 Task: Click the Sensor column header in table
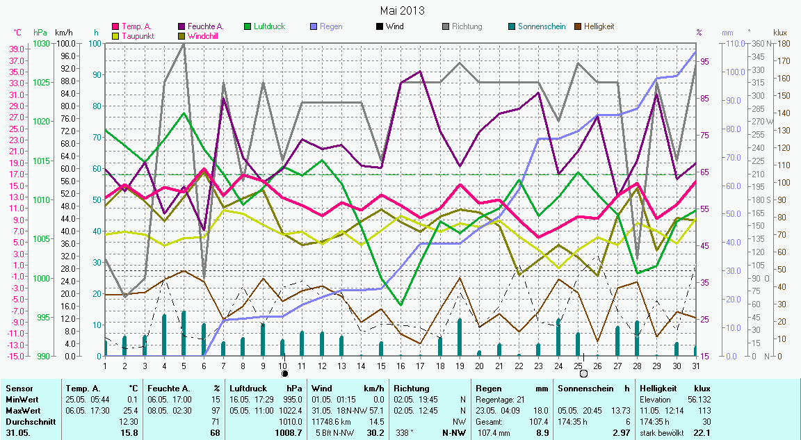click(18, 389)
